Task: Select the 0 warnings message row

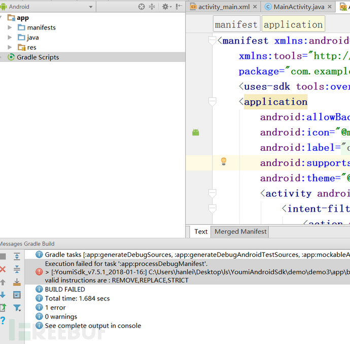Action: click(x=187, y=317)
